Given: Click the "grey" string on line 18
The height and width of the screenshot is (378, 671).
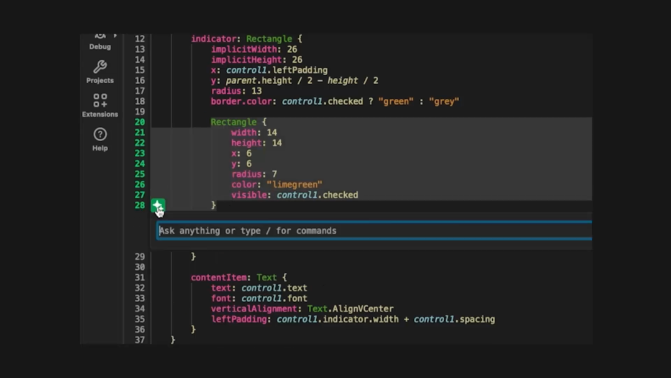Looking at the screenshot, I should (444, 101).
